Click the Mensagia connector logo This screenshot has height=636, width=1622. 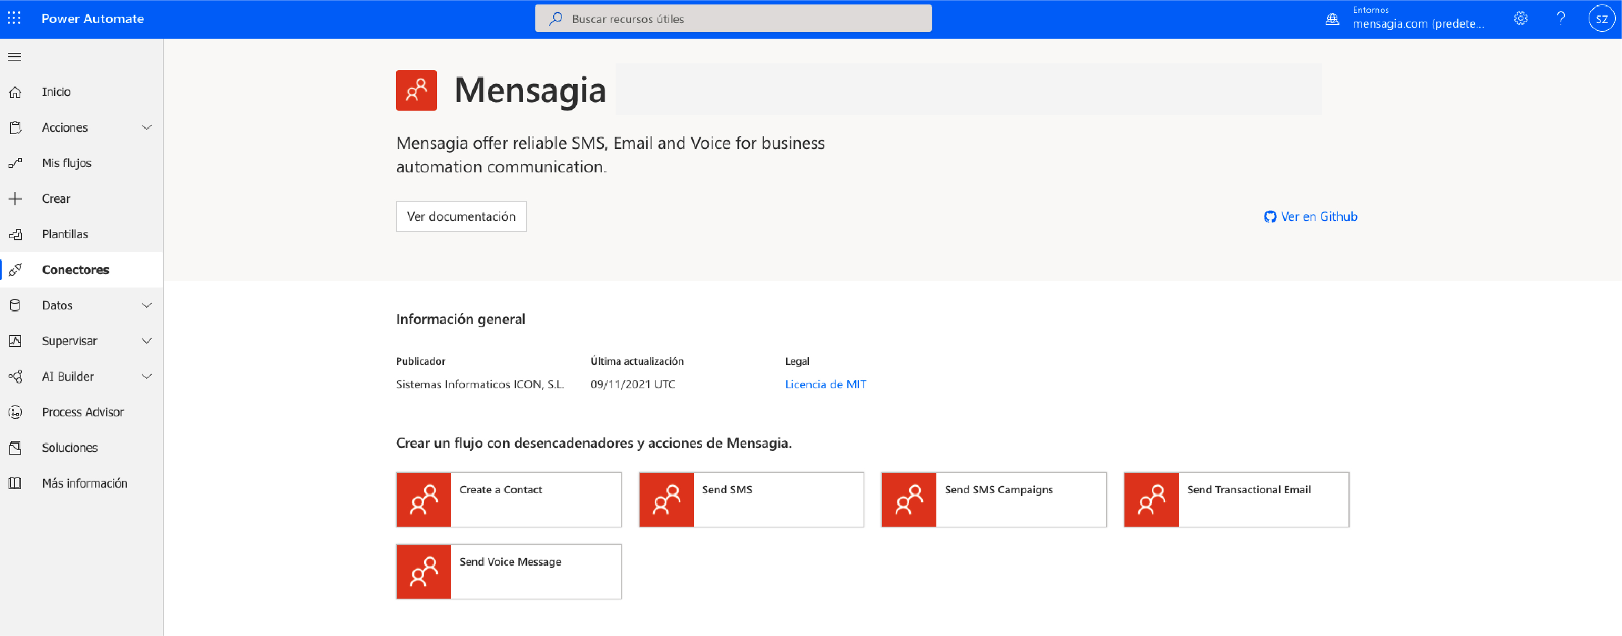(x=416, y=90)
